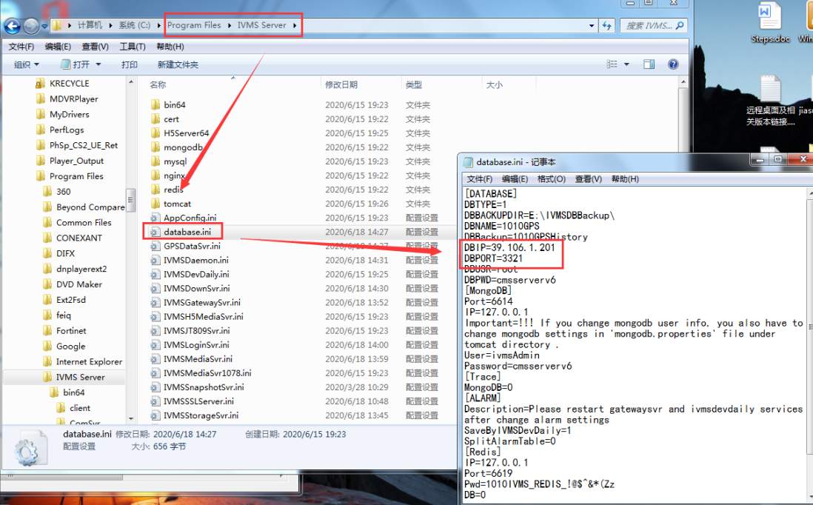
Task: Open Notepad 查看(V) menu
Action: [589, 179]
